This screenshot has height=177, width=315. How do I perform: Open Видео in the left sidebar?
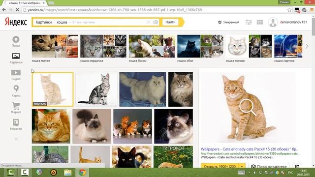[x=16, y=75]
